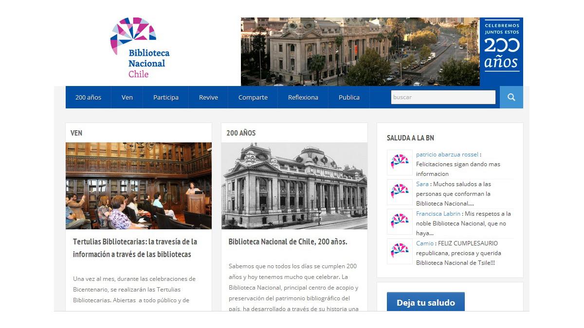
Task: Open the Tertulias Bibliotecarias article title
Action: (135, 248)
